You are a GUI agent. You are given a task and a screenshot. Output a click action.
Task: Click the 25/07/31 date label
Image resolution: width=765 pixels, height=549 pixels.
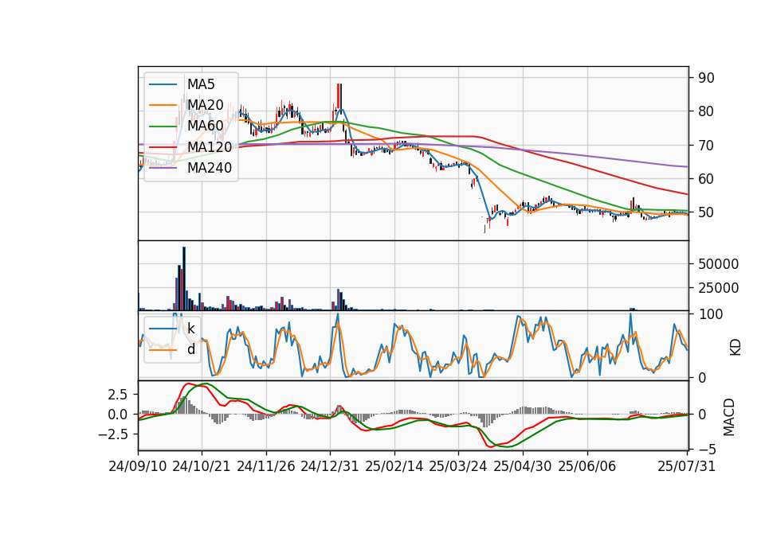(x=686, y=466)
